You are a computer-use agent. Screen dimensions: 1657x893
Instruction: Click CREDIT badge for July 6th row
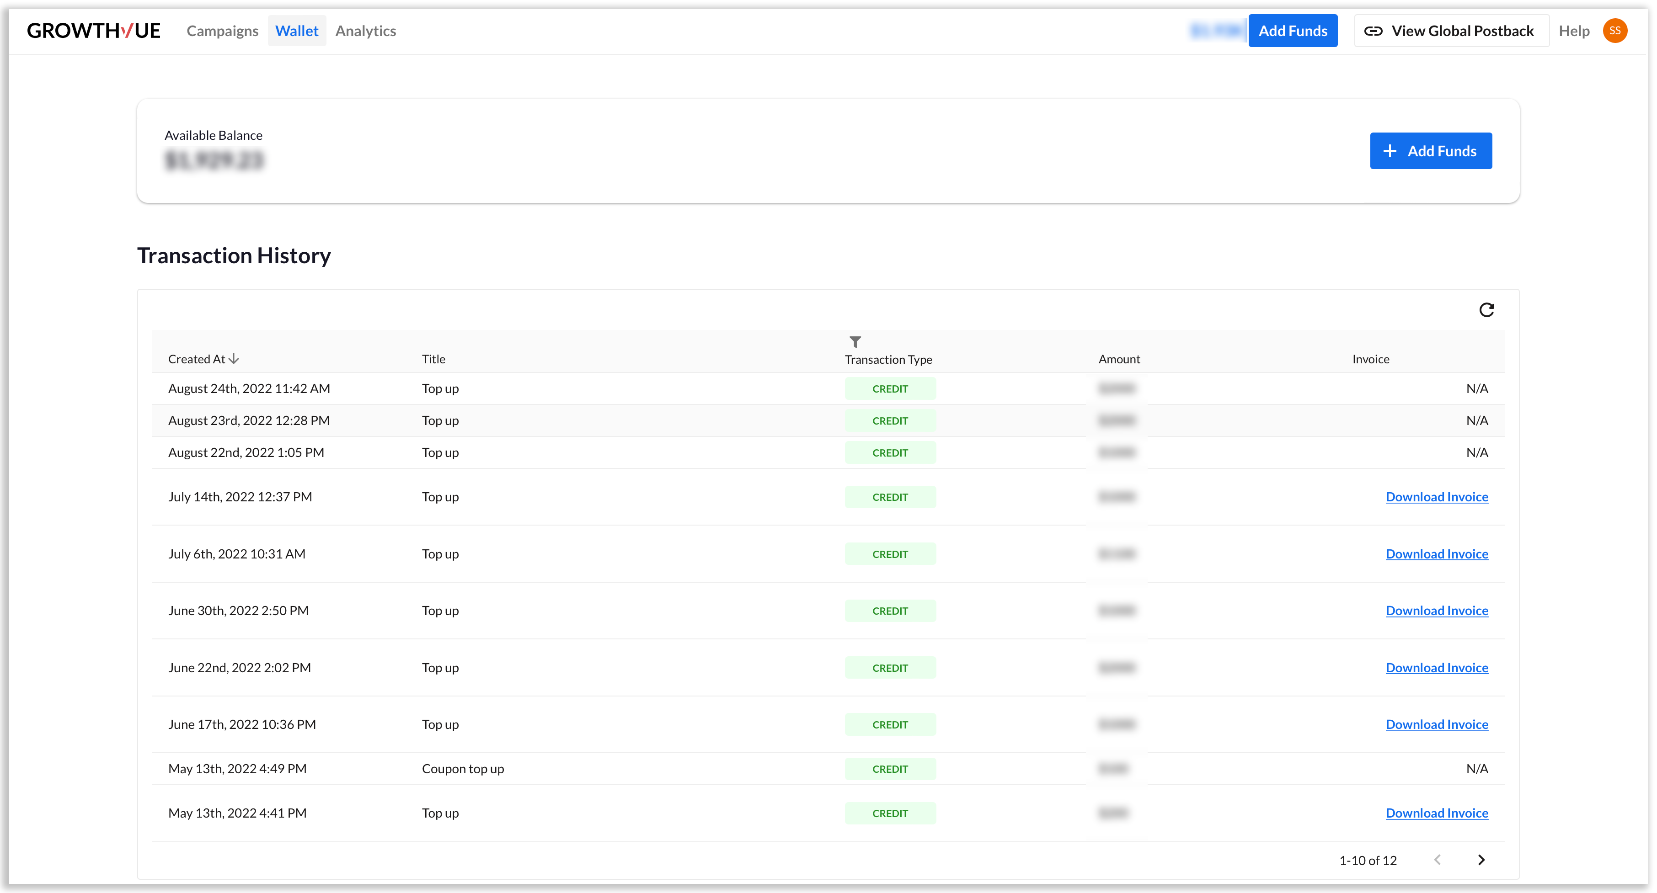pyautogui.click(x=890, y=553)
